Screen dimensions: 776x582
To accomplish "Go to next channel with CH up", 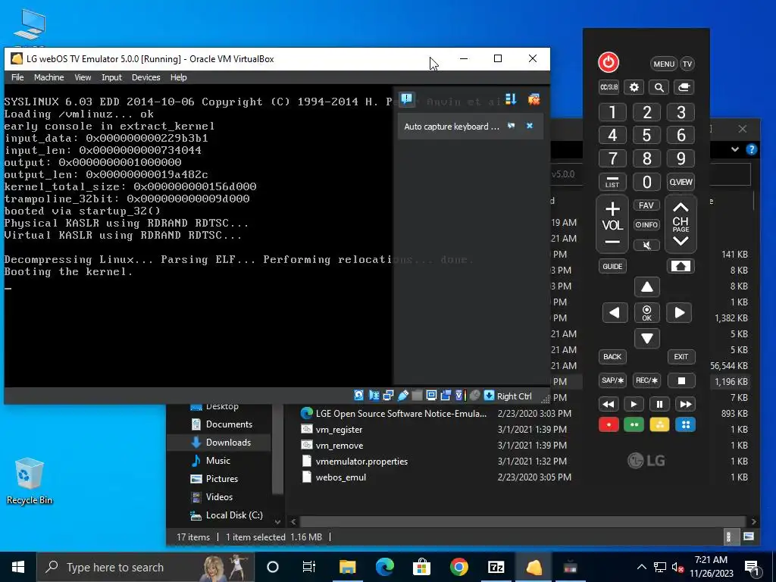I will click(x=681, y=208).
